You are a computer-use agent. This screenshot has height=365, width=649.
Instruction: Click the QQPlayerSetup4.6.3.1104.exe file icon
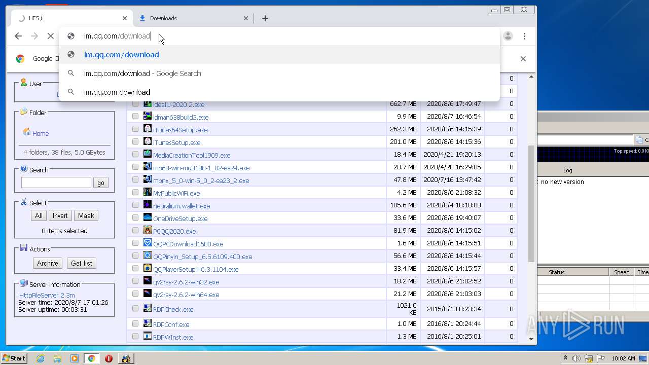pos(148,268)
